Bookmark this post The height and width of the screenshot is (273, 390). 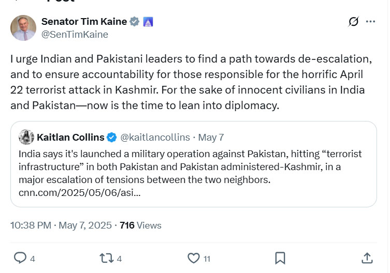coord(280,257)
